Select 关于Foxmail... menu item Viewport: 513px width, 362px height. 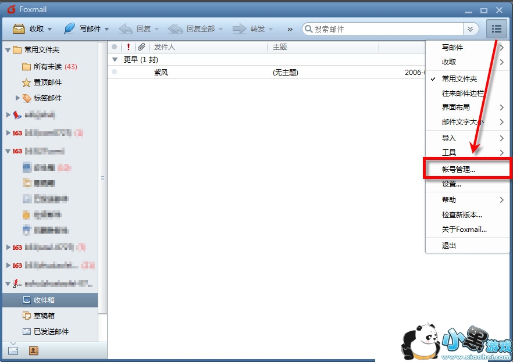click(467, 230)
